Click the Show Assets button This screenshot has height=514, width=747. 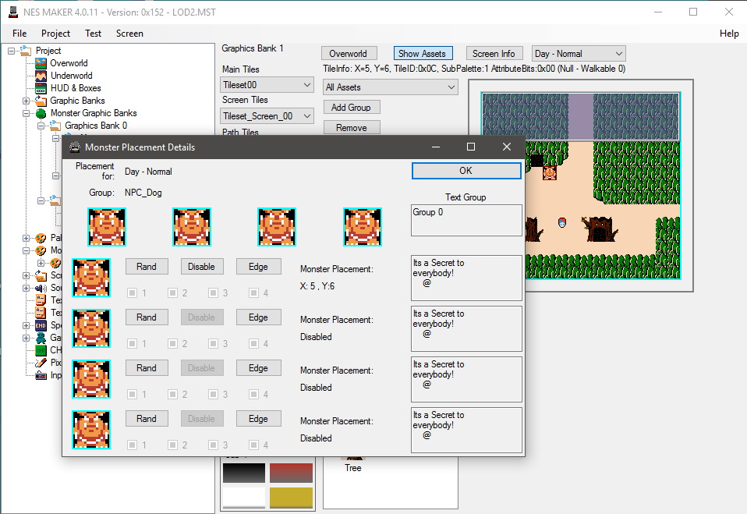[423, 53]
